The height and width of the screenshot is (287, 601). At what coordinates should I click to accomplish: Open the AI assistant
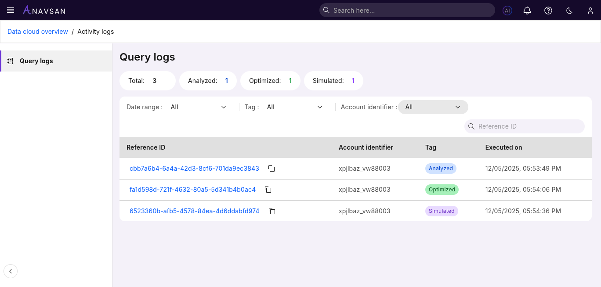507,10
